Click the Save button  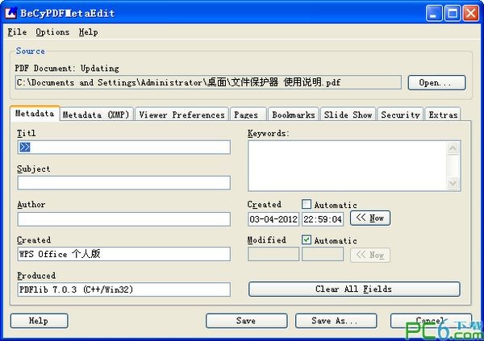click(x=246, y=321)
